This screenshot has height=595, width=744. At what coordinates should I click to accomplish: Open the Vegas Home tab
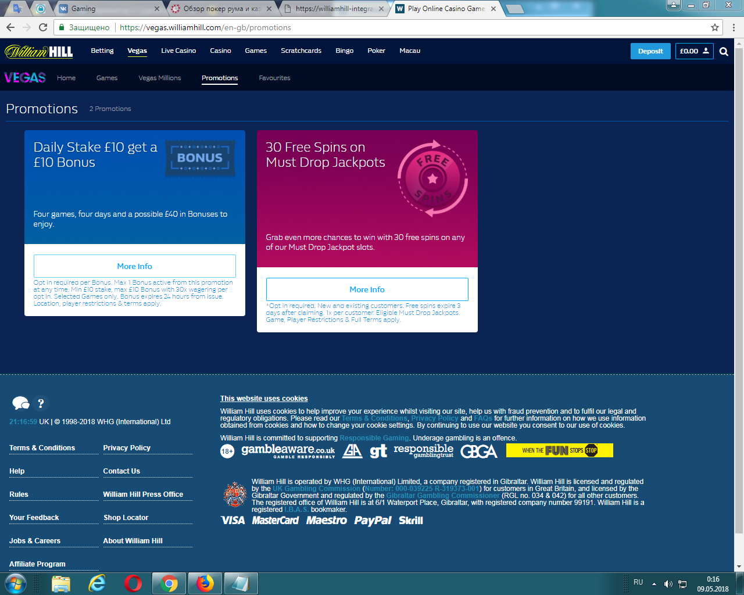point(66,78)
